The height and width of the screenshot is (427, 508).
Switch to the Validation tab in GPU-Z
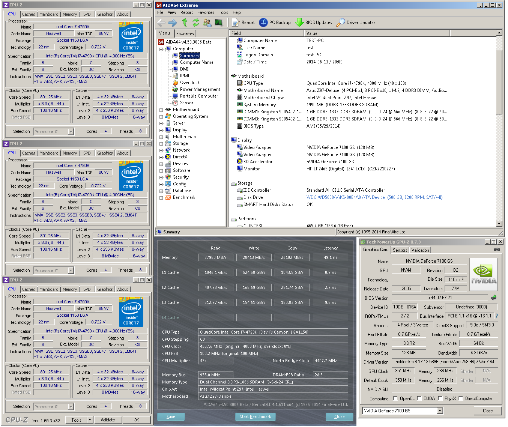click(x=420, y=250)
